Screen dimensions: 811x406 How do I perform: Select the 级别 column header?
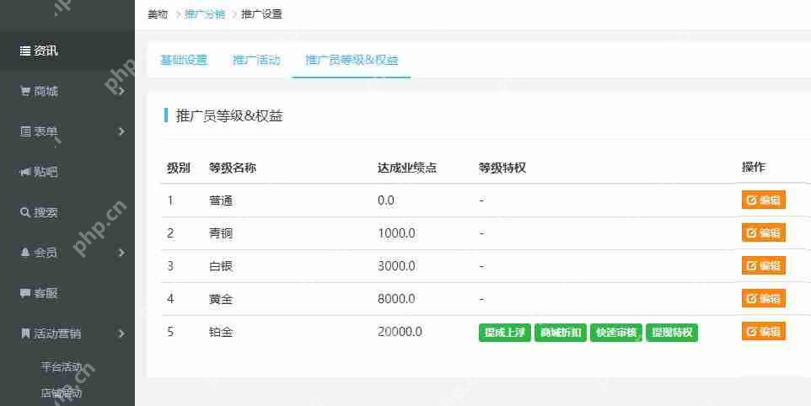[179, 168]
